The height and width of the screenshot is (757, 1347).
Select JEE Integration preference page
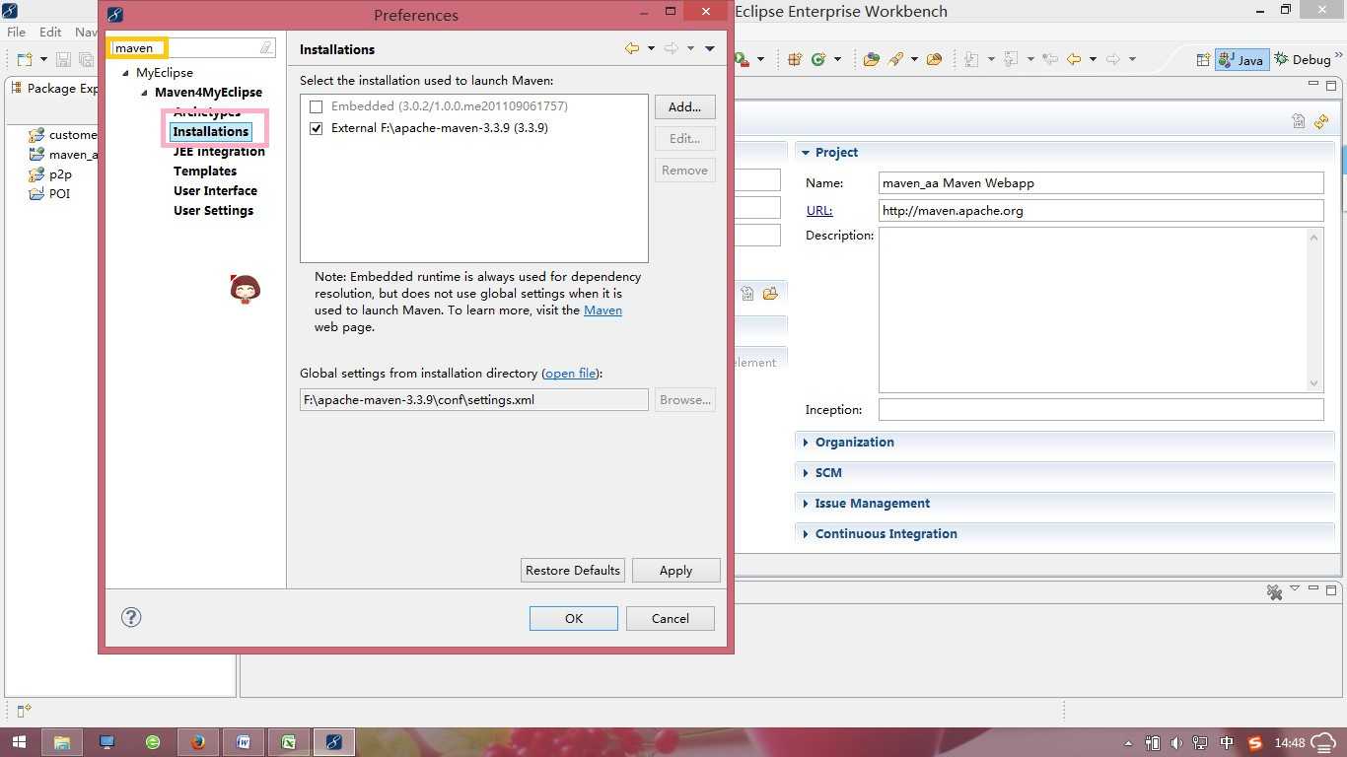click(219, 152)
